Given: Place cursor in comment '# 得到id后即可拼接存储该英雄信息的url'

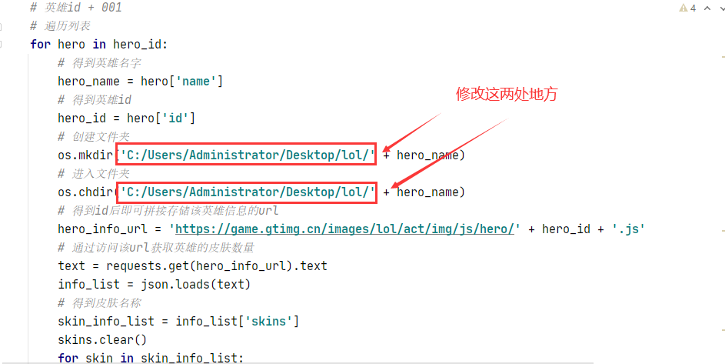Looking at the screenshot, I should (x=168, y=211).
